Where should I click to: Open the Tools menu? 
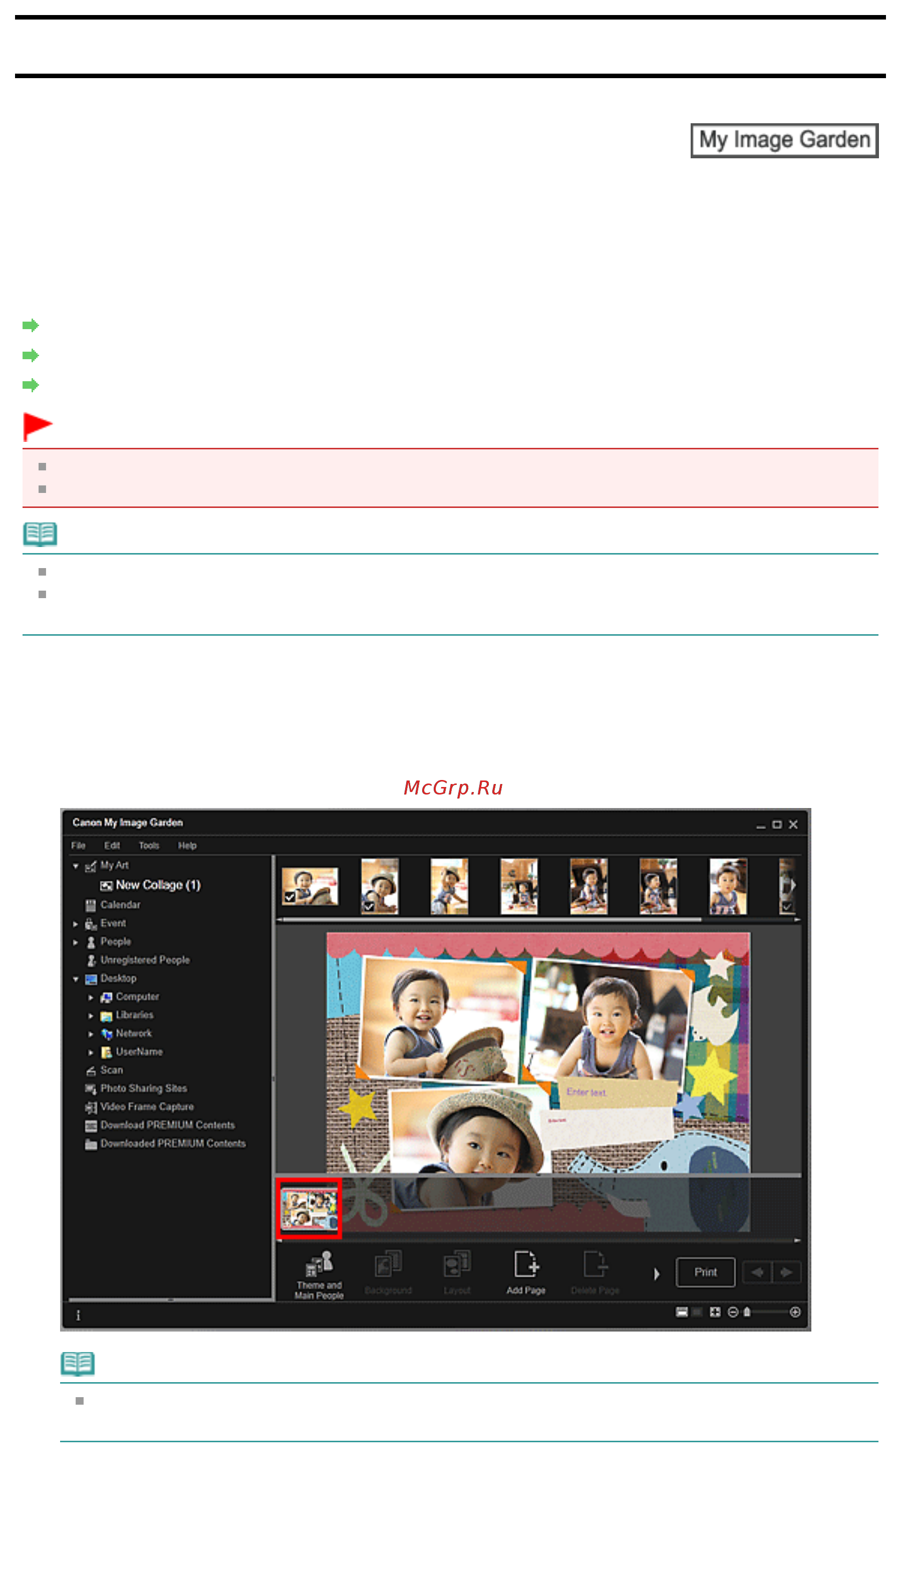coord(149,846)
